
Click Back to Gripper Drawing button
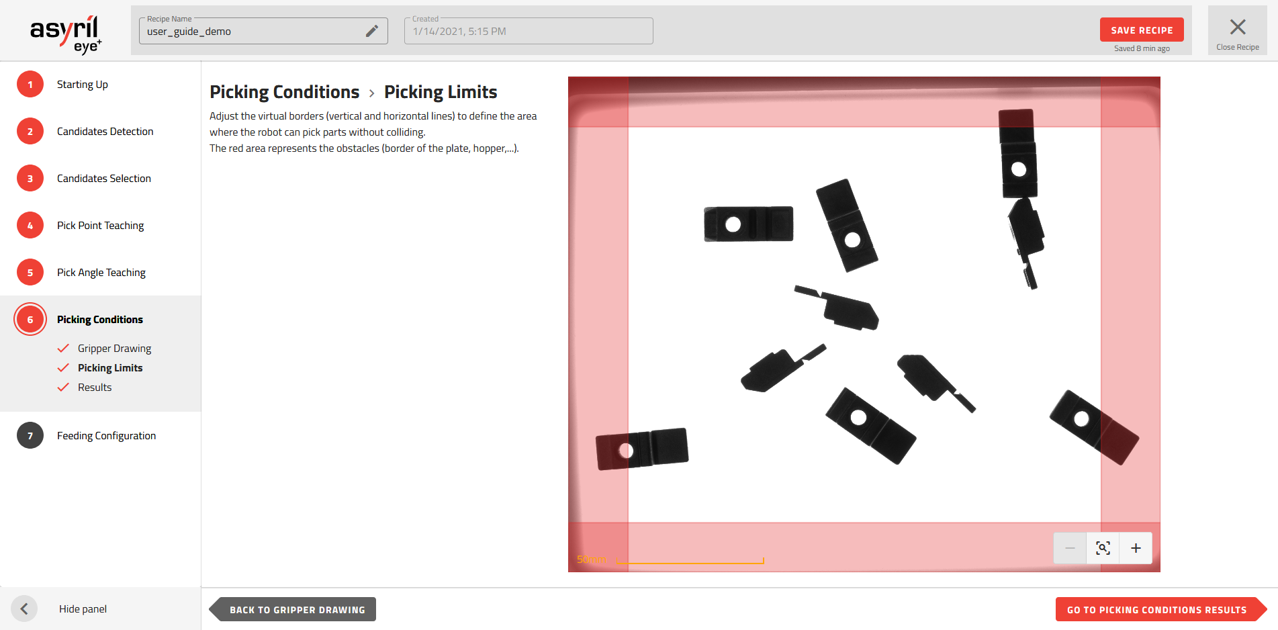[x=297, y=610]
